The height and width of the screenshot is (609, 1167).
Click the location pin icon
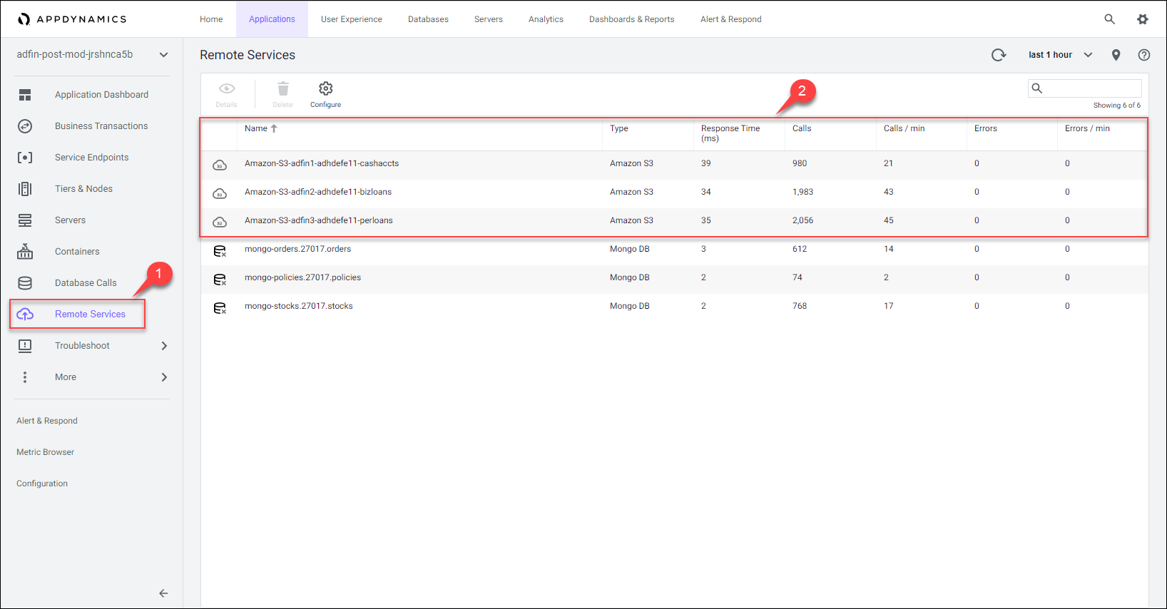1116,55
